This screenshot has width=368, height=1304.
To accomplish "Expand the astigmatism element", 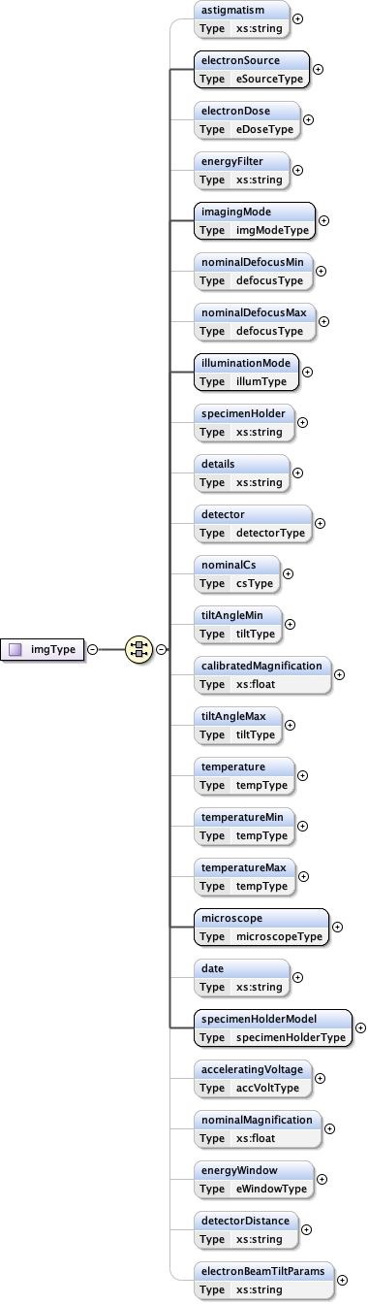I will pyautogui.click(x=297, y=18).
